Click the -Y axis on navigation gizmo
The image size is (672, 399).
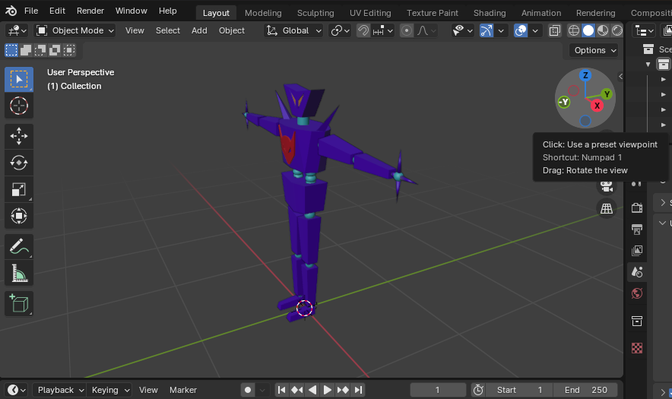pos(564,102)
